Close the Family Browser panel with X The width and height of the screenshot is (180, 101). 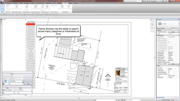point(1,20)
